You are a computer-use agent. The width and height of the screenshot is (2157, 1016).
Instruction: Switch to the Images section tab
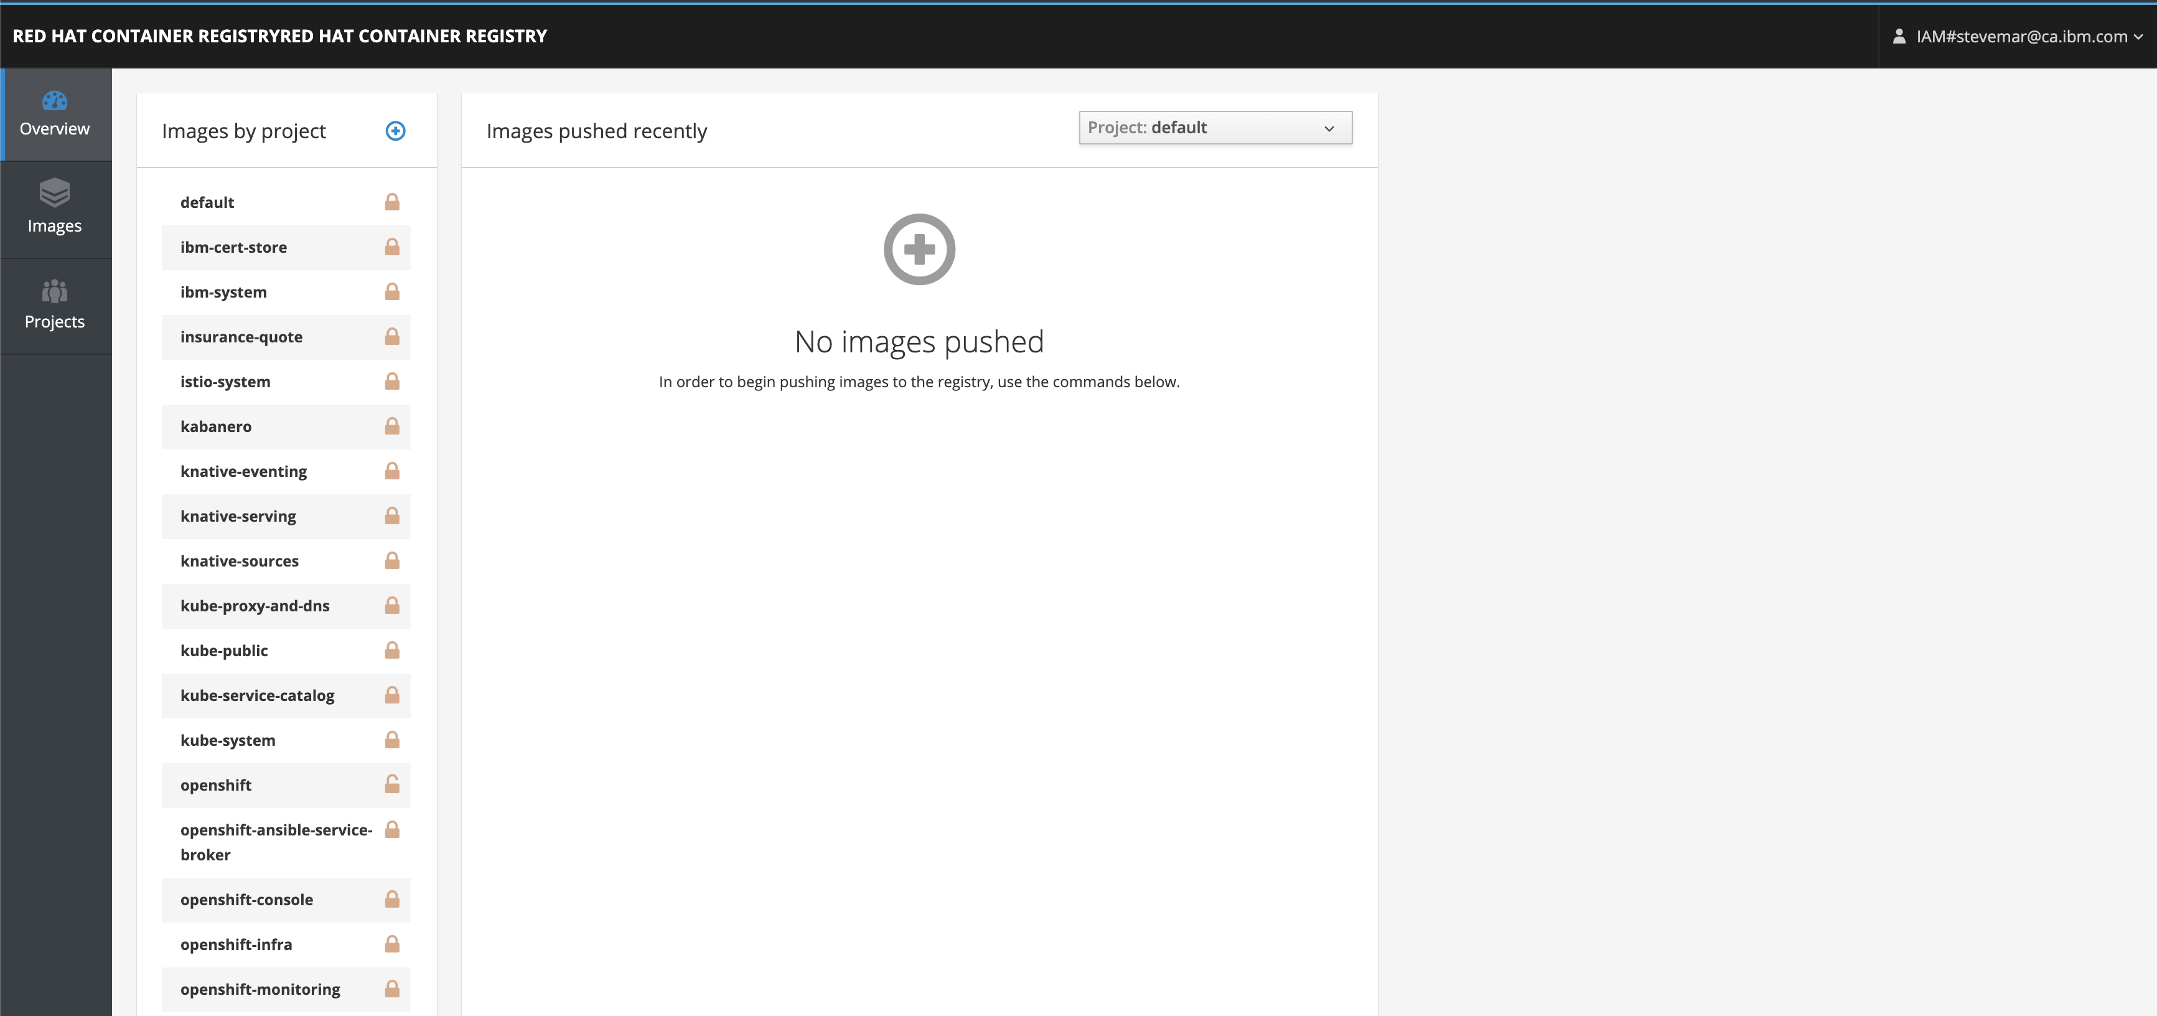pos(55,207)
